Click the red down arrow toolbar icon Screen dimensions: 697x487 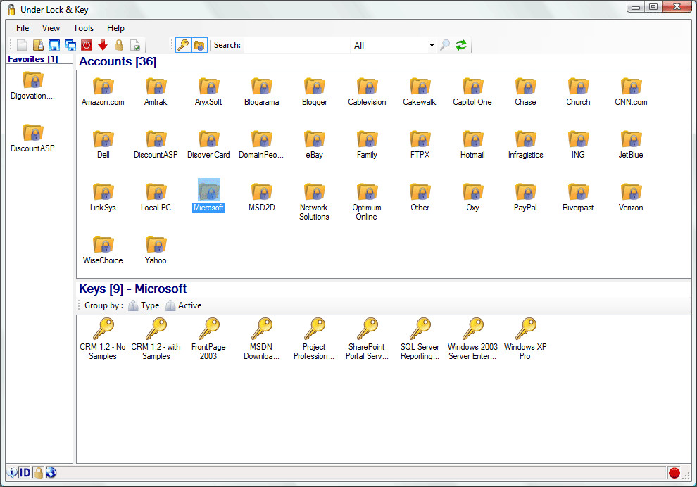pyautogui.click(x=103, y=45)
